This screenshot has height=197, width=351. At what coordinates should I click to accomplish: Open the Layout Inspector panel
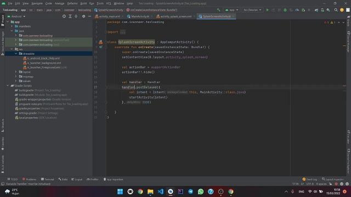(333, 179)
